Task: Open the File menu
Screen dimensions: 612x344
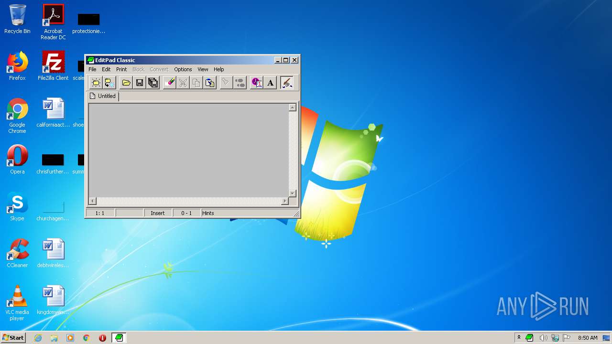Action: tap(92, 69)
